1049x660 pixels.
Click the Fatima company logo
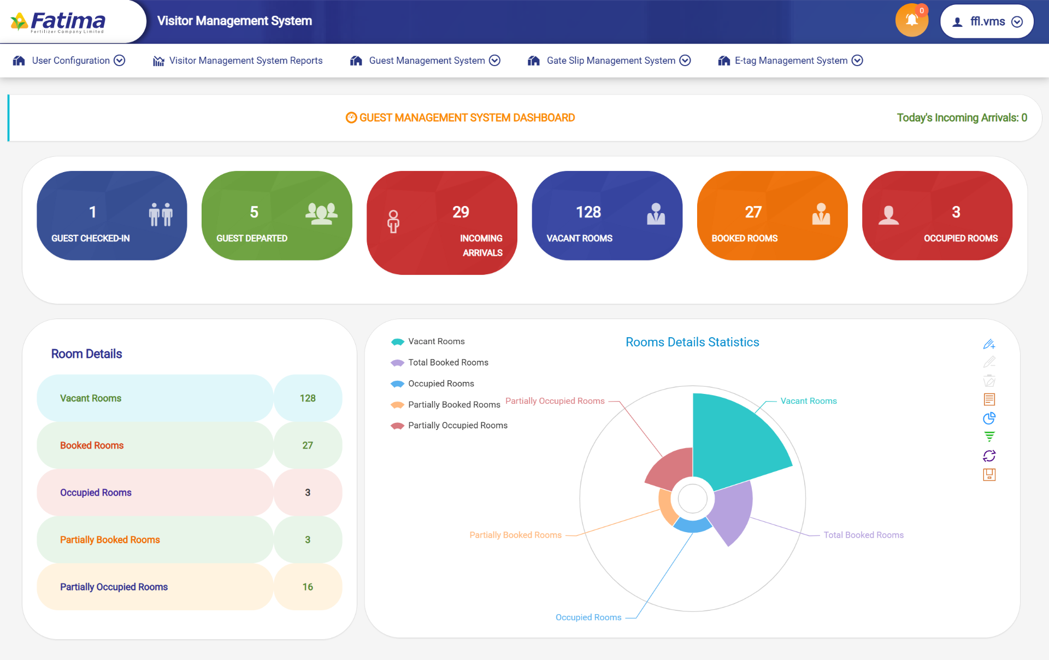(x=58, y=21)
